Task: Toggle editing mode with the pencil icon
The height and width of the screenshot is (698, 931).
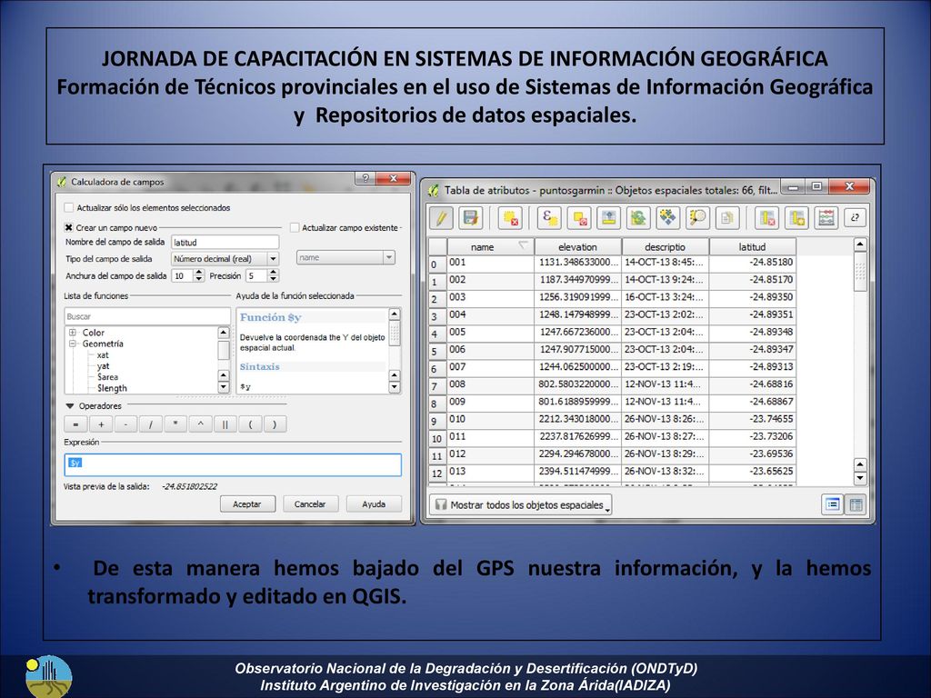Action: (441, 218)
